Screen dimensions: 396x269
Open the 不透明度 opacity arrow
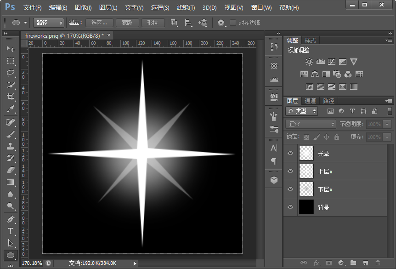click(387, 124)
